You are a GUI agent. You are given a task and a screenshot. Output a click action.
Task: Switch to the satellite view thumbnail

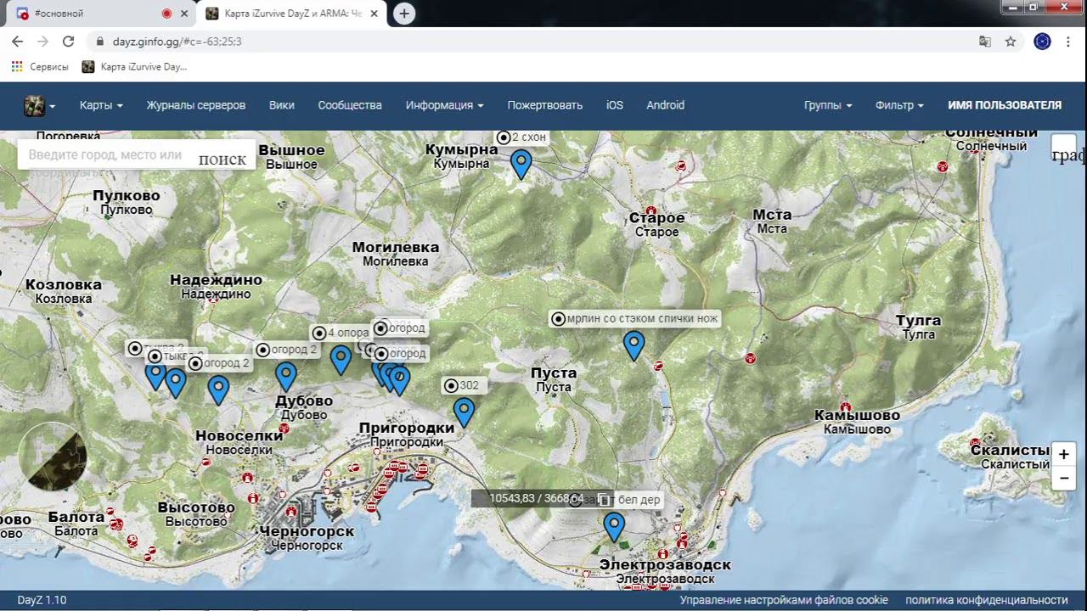click(x=53, y=457)
